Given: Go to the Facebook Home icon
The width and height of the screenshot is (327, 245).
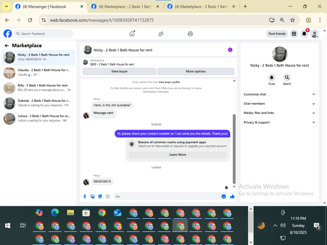Looking at the screenshot, I should tap(132, 34).
